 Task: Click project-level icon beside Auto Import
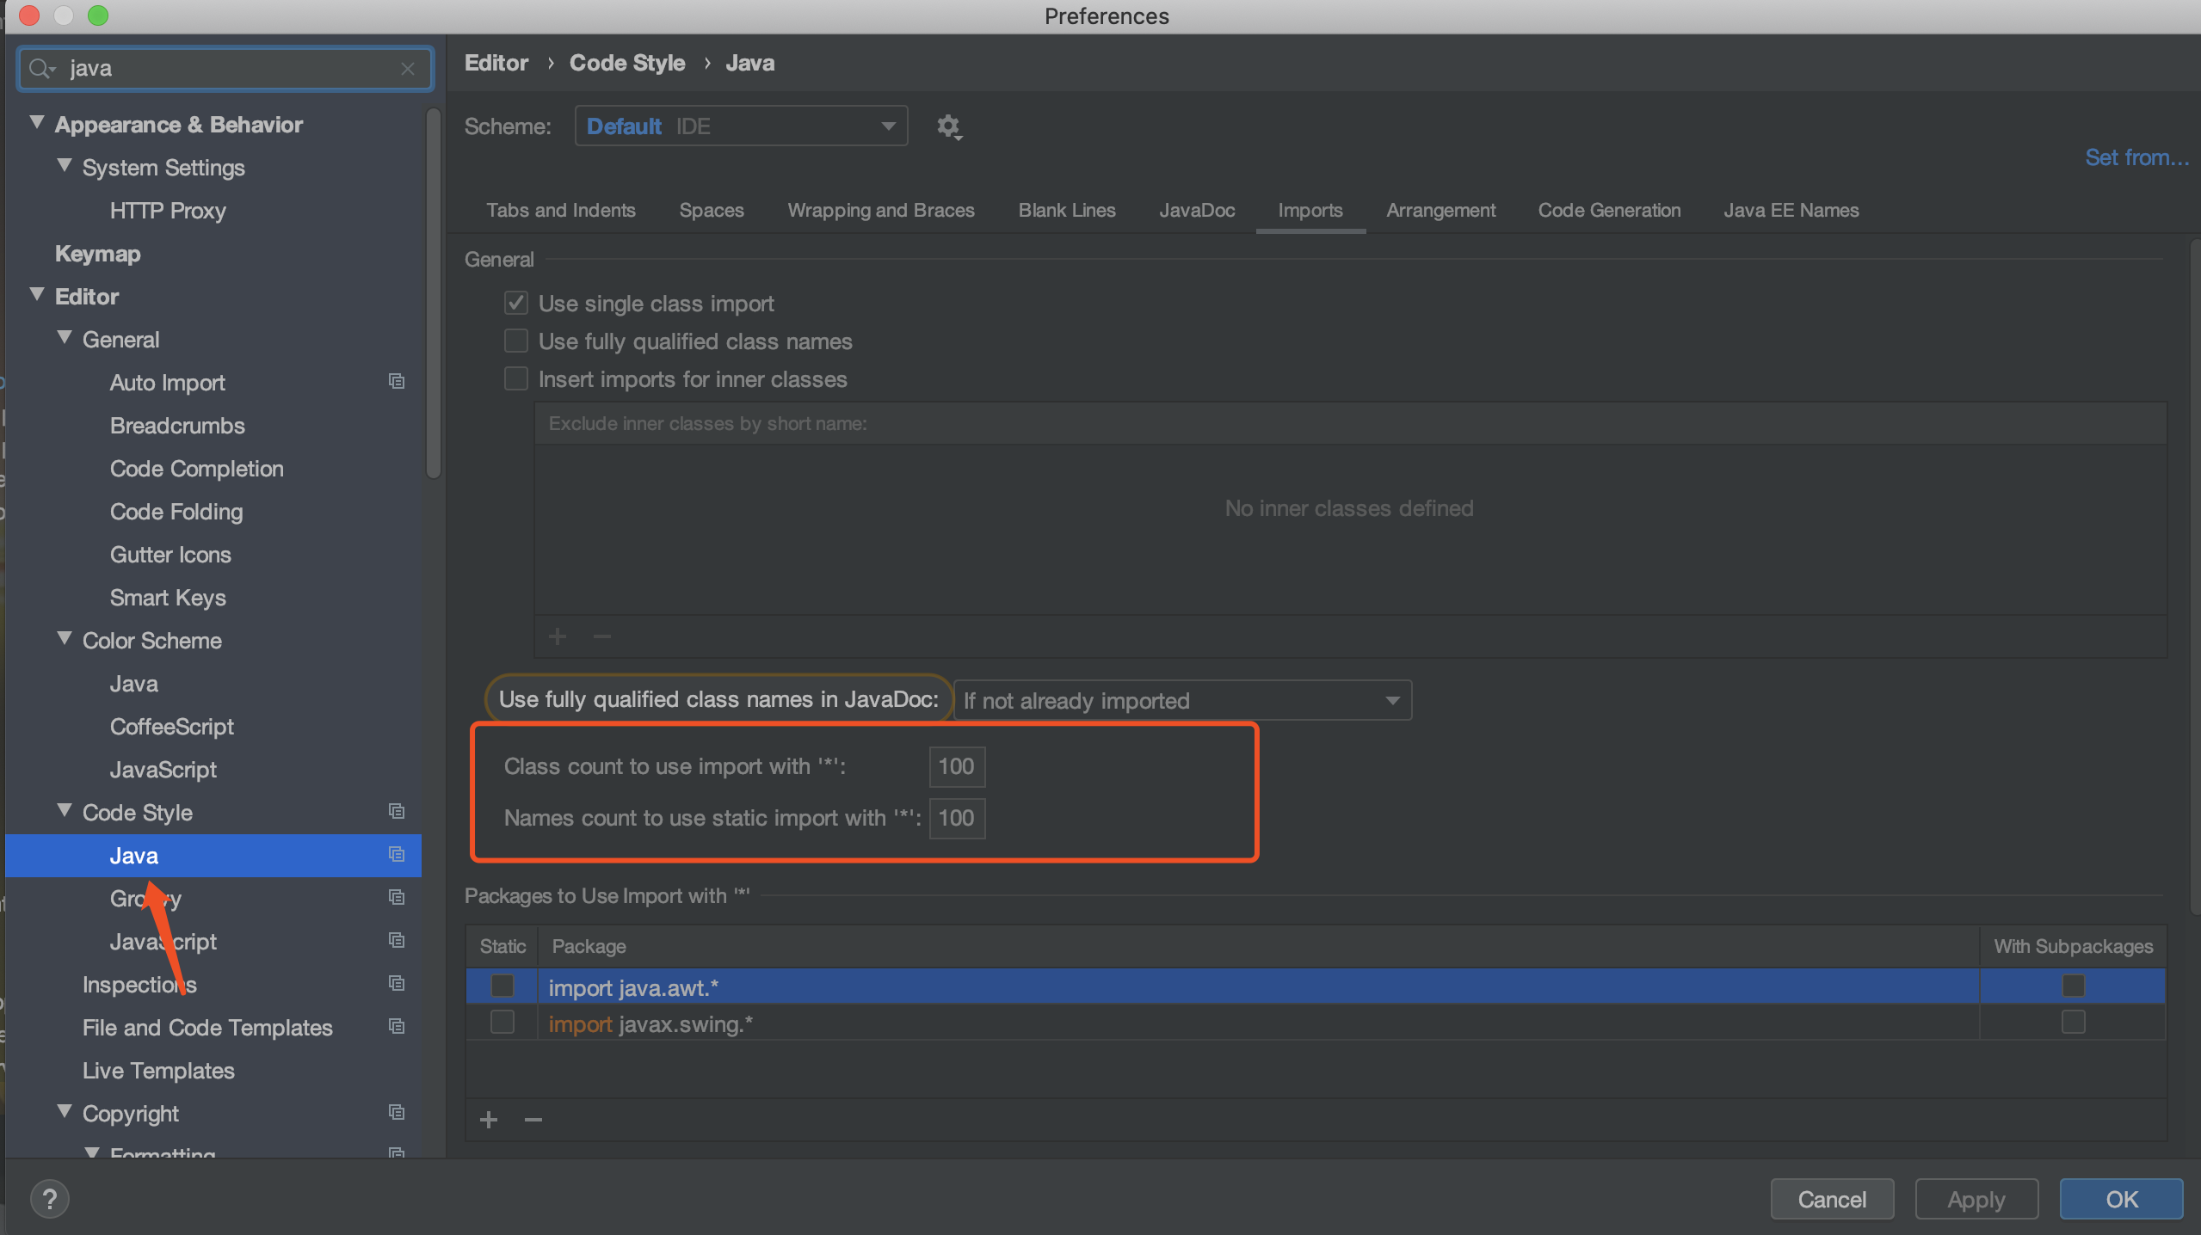point(397,381)
